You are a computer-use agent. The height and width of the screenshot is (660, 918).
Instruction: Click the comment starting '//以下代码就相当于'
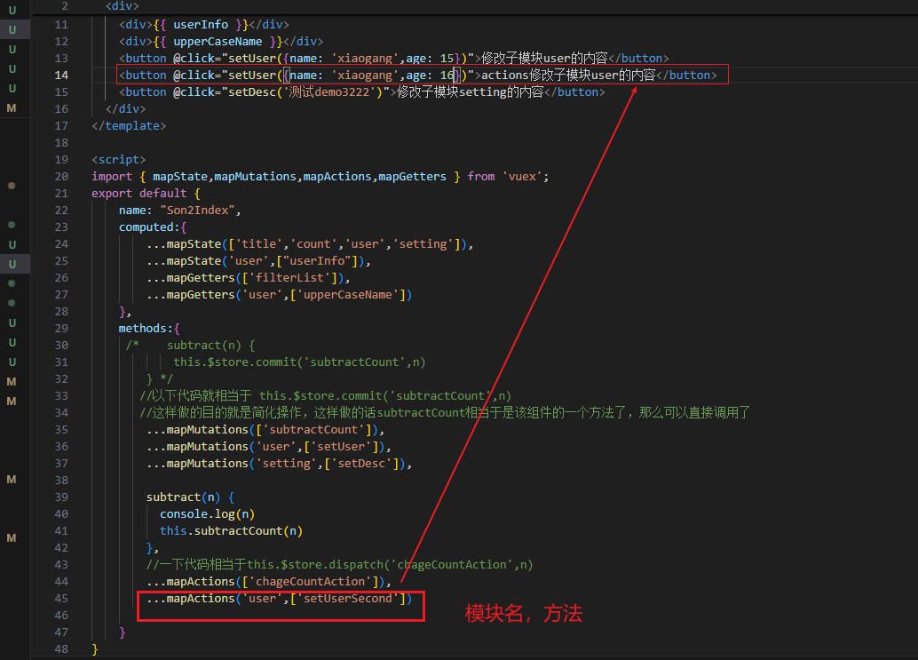(x=326, y=396)
